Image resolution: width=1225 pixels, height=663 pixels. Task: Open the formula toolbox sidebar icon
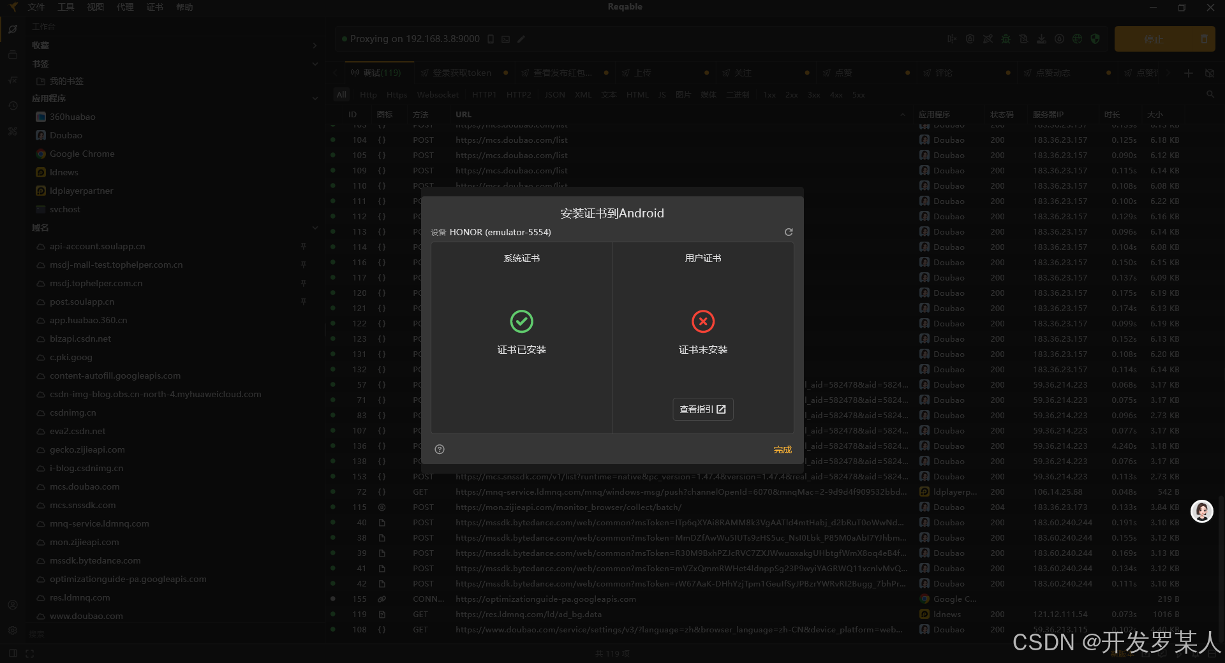point(13,80)
